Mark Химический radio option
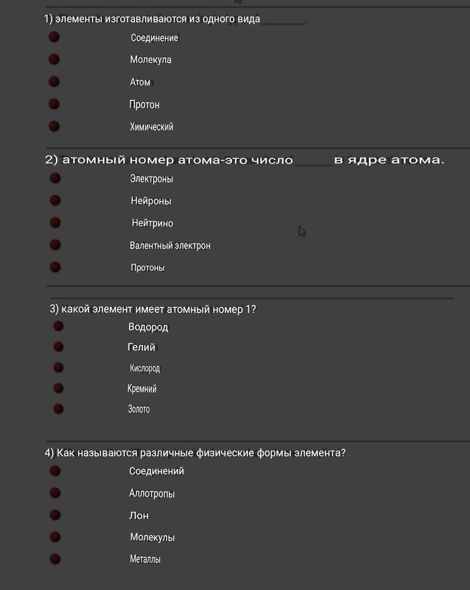Image resolution: width=470 pixels, height=590 pixels. point(54,126)
